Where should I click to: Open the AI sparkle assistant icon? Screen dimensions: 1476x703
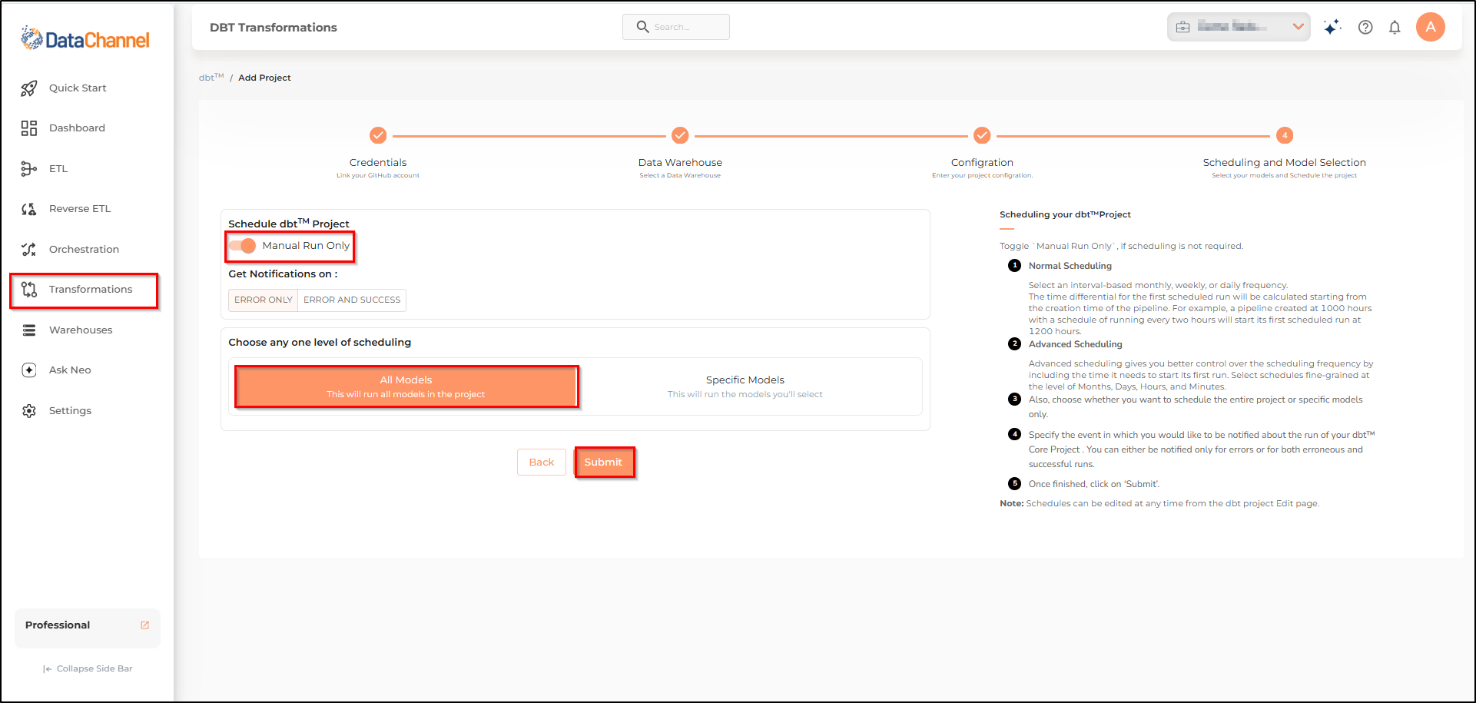point(1332,27)
